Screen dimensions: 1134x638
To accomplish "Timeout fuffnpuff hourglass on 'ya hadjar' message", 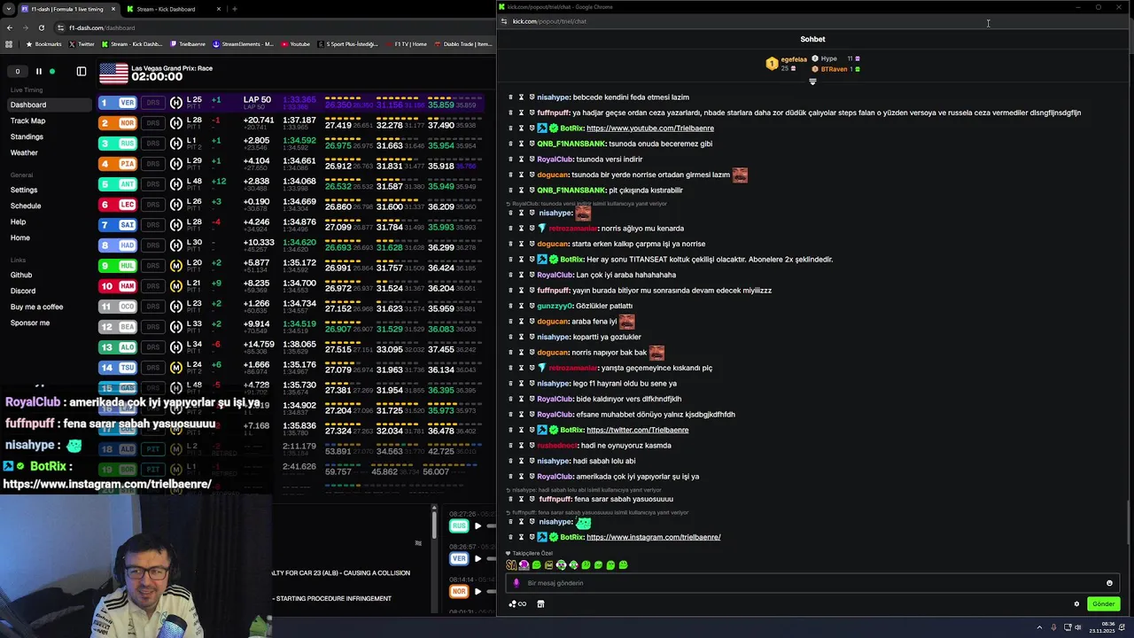I will pos(521,113).
